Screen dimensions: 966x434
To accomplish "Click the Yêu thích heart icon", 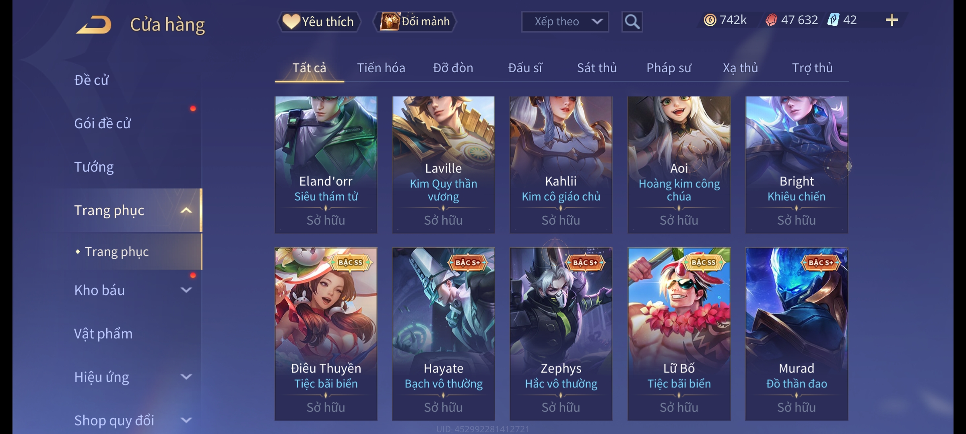I will click(x=291, y=21).
